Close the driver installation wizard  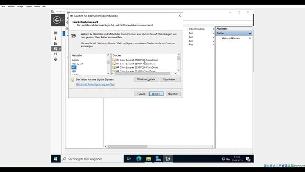180,16
